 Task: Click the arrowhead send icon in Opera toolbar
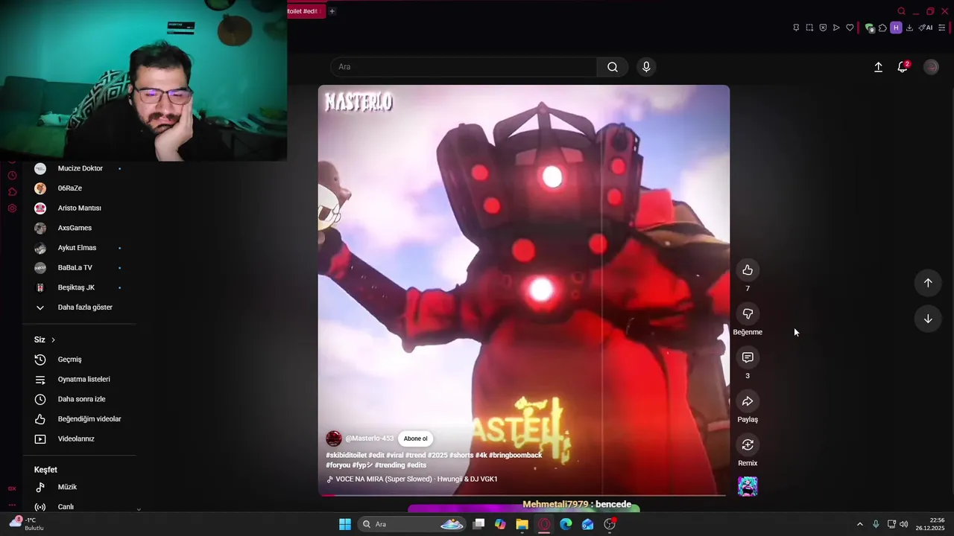pyautogui.click(x=836, y=28)
